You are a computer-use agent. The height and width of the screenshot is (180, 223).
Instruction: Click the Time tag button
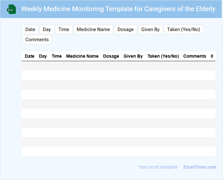pyautogui.click(x=64, y=29)
